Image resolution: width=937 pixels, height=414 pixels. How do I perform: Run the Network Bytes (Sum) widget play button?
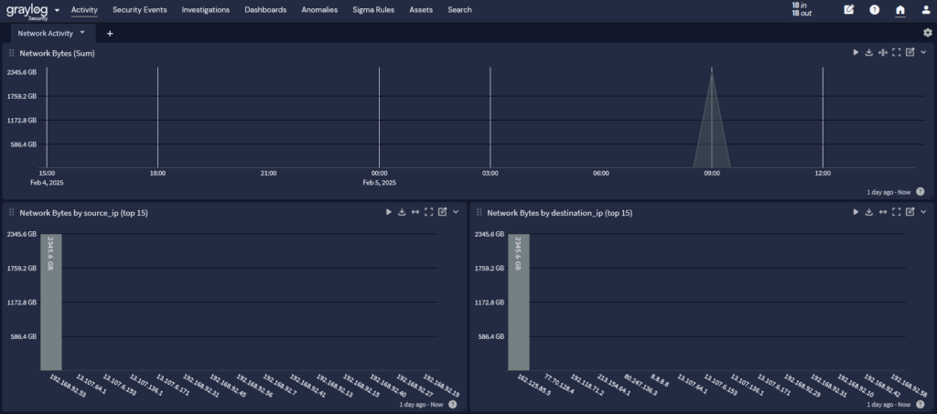tap(856, 53)
